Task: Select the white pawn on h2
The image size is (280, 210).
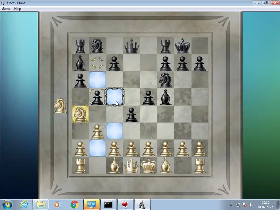Action: click(200, 149)
